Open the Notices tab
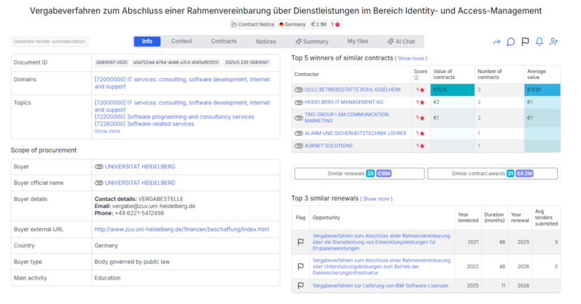 [x=266, y=41]
